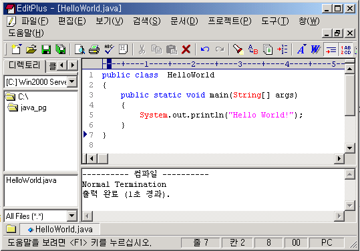The image size is (360, 251).
Task: Click the HelloWorld.java document tab at bottom
Action: (x=60, y=229)
